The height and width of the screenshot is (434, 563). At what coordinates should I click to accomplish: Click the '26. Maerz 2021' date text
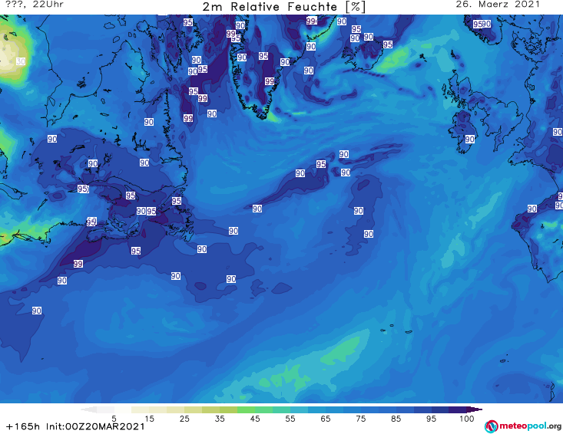(498, 5)
